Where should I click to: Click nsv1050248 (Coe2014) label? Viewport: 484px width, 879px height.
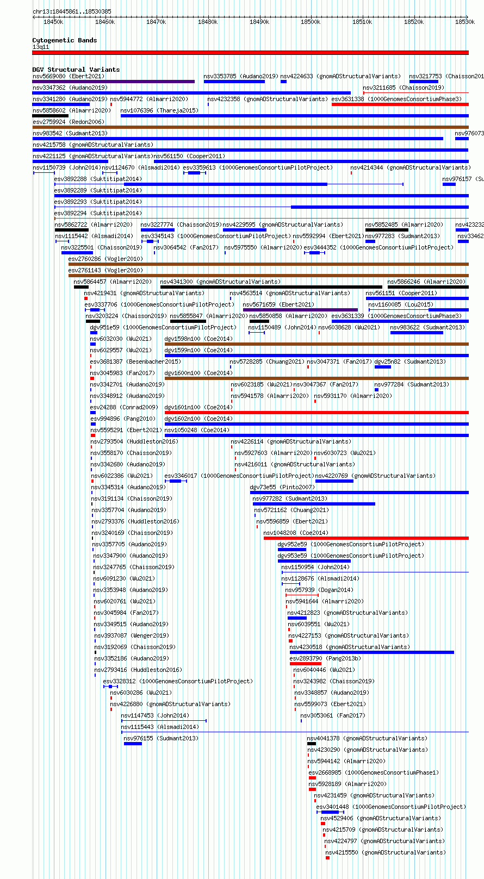[x=197, y=430]
